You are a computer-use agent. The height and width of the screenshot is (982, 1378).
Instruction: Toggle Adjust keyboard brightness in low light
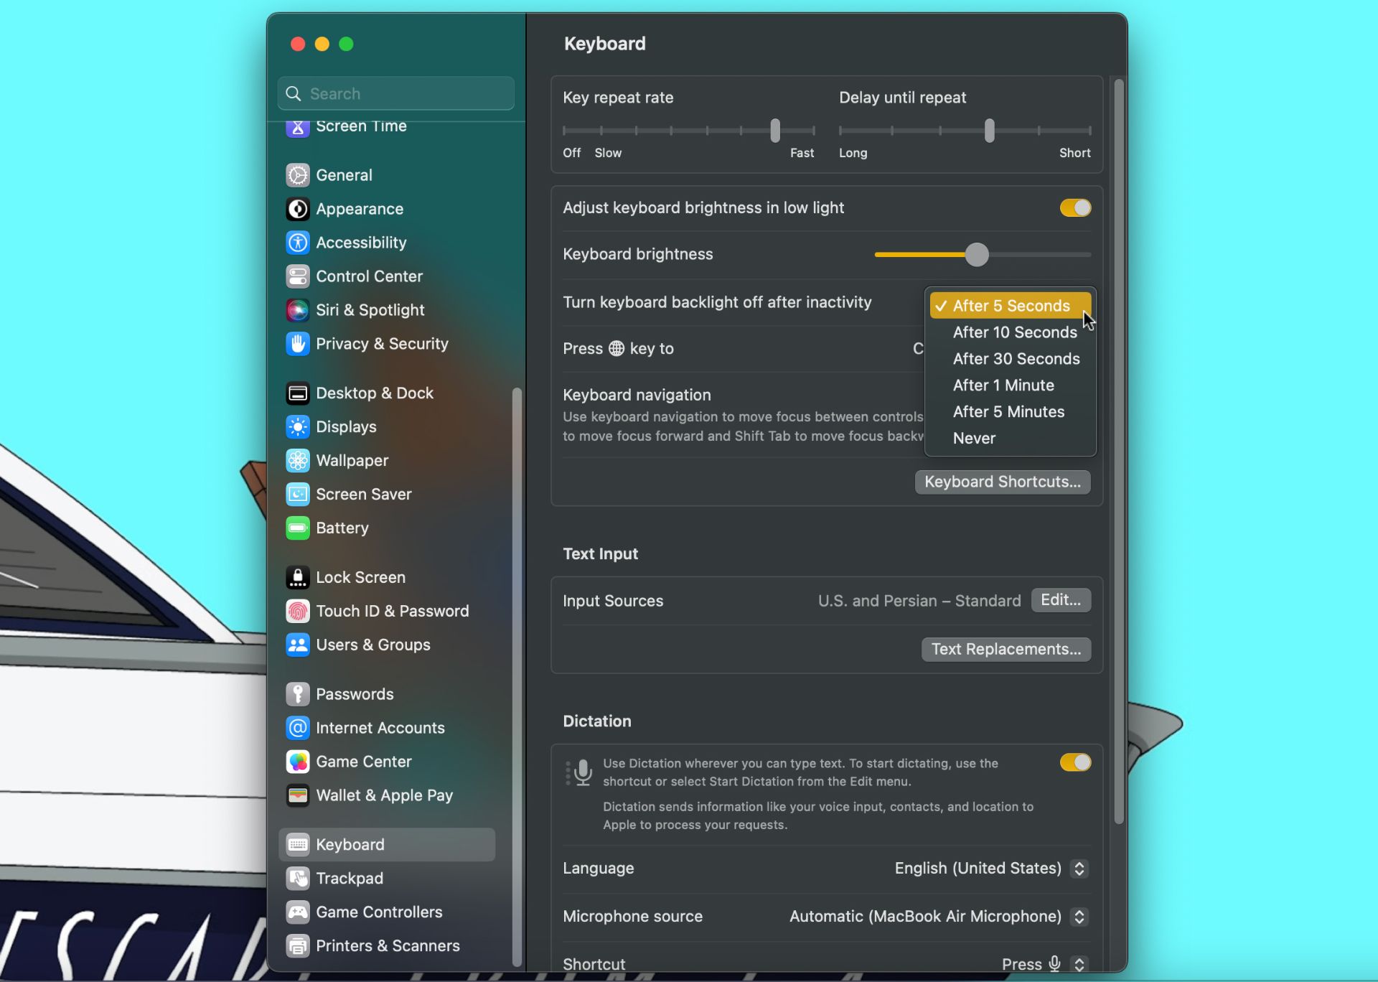[x=1075, y=208]
